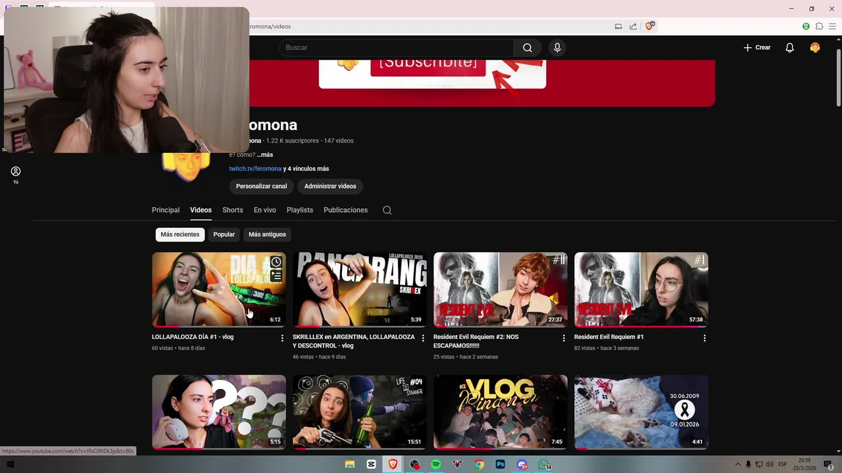Click the LOLLAPALOOZA DÍA #1 - vlog title
Screen dimensions: 842x473
click(x=193, y=337)
